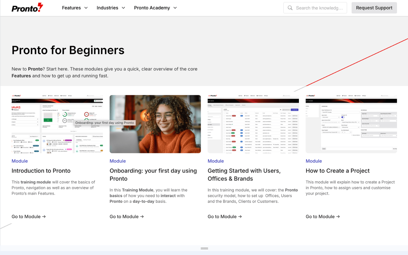Go to Module for Onboarding first day
Screen dimensions: 408x255
(127, 216)
